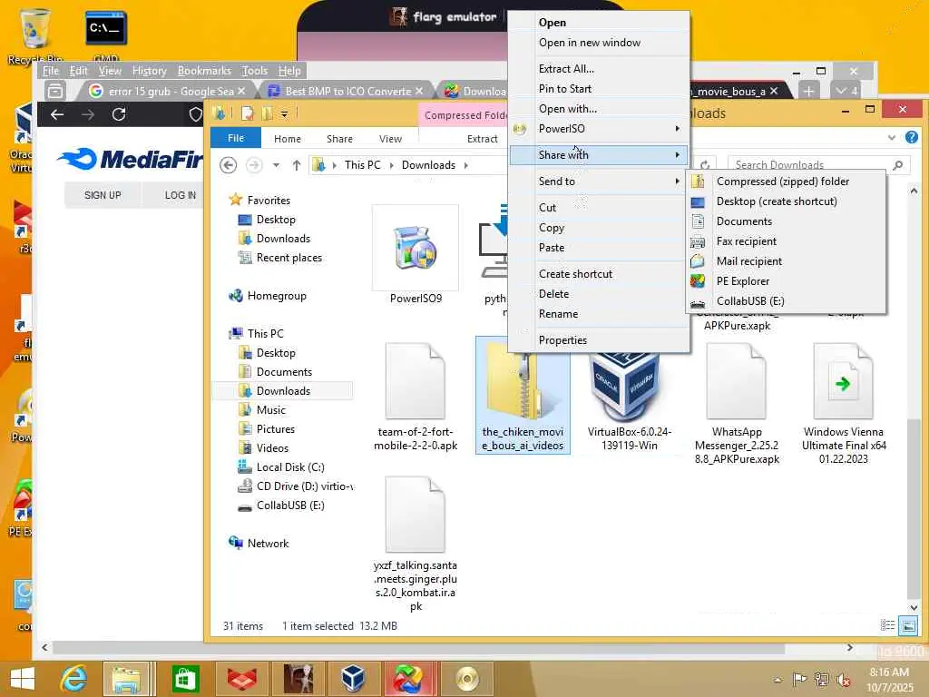Select team-of-2-fort-mobile apk file
Image resolution: width=929 pixels, height=697 pixels.
[416, 398]
